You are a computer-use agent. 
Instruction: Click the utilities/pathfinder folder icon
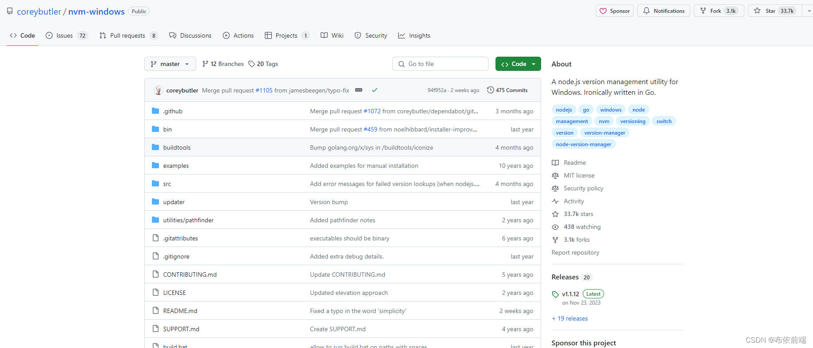click(155, 220)
